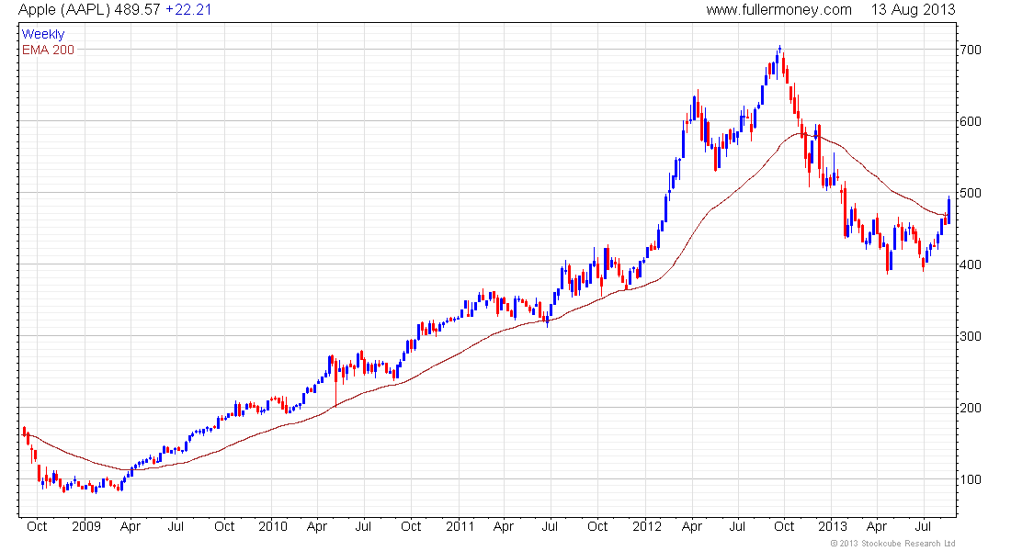
Task: Click the 500 price axis label
Action: coord(970,193)
